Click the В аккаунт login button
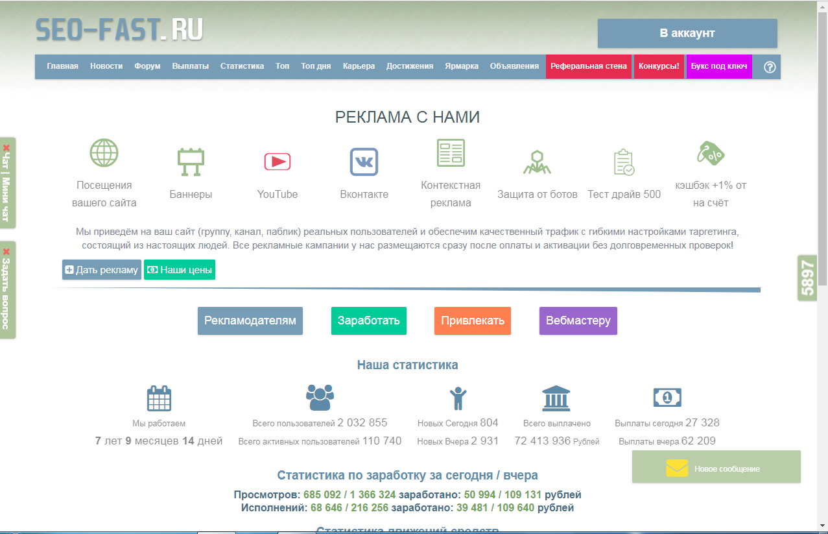The image size is (828, 534). 687,33
